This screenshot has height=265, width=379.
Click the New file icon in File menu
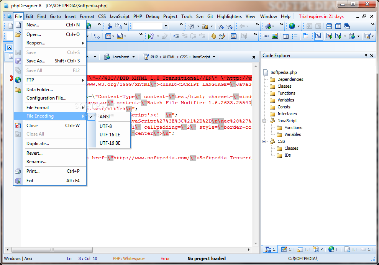click(18, 25)
